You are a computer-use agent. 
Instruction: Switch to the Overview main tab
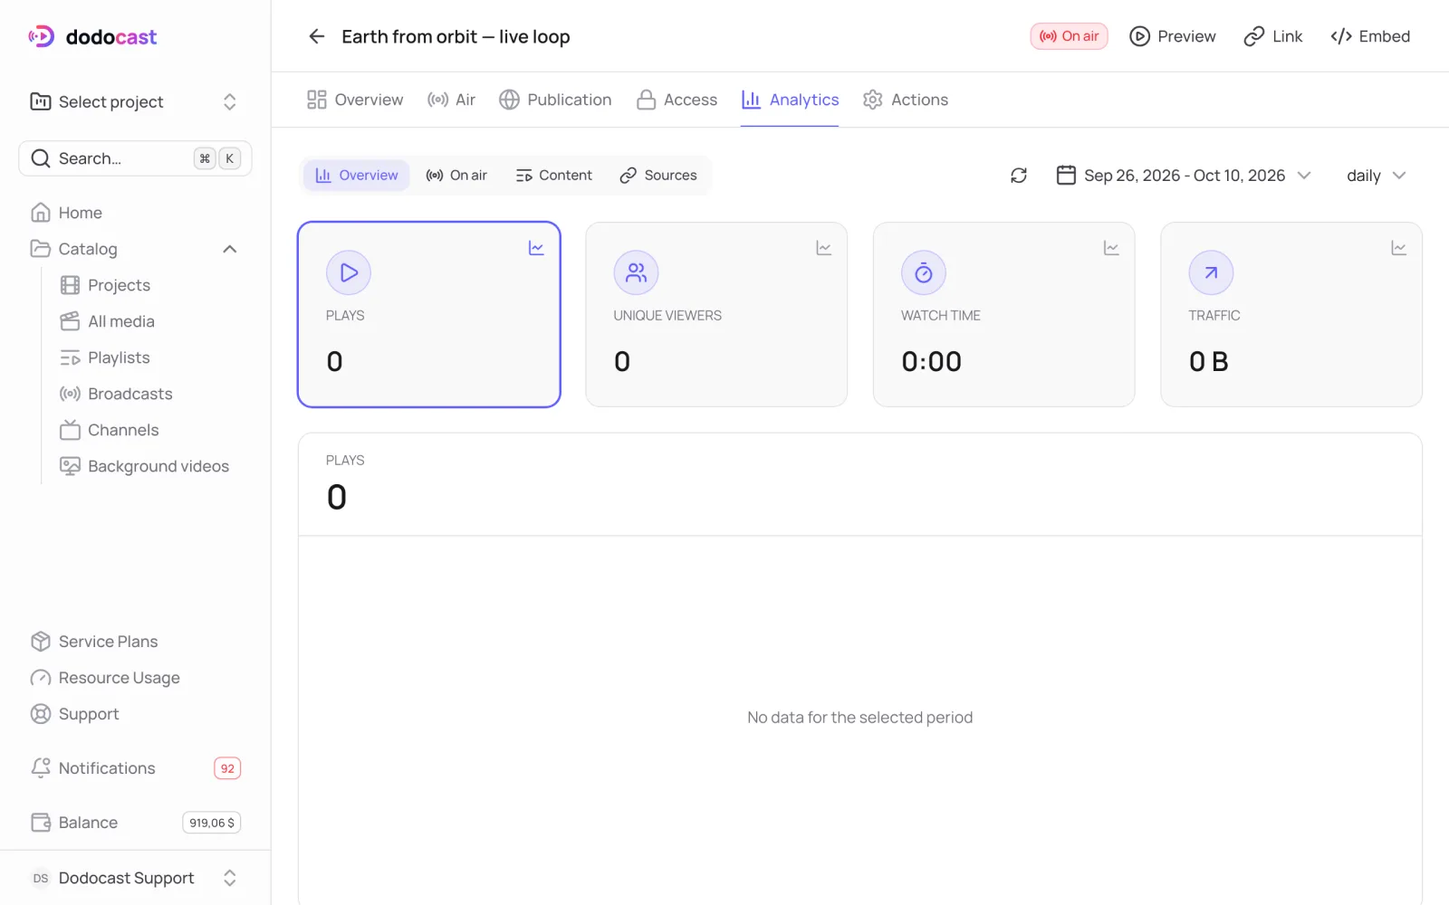[355, 100]
